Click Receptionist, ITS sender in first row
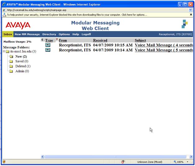This screenshot has height=166, width=195. point(75,45)
